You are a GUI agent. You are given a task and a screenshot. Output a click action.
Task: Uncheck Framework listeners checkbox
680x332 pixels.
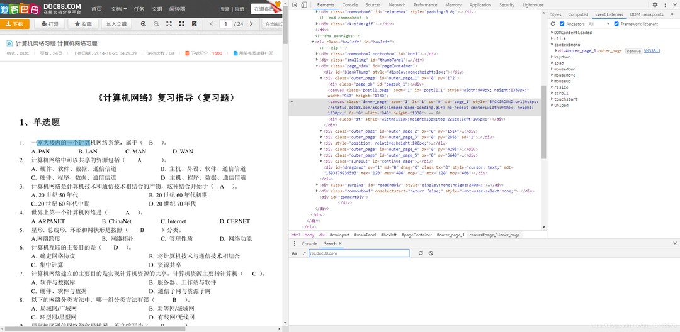616,24
